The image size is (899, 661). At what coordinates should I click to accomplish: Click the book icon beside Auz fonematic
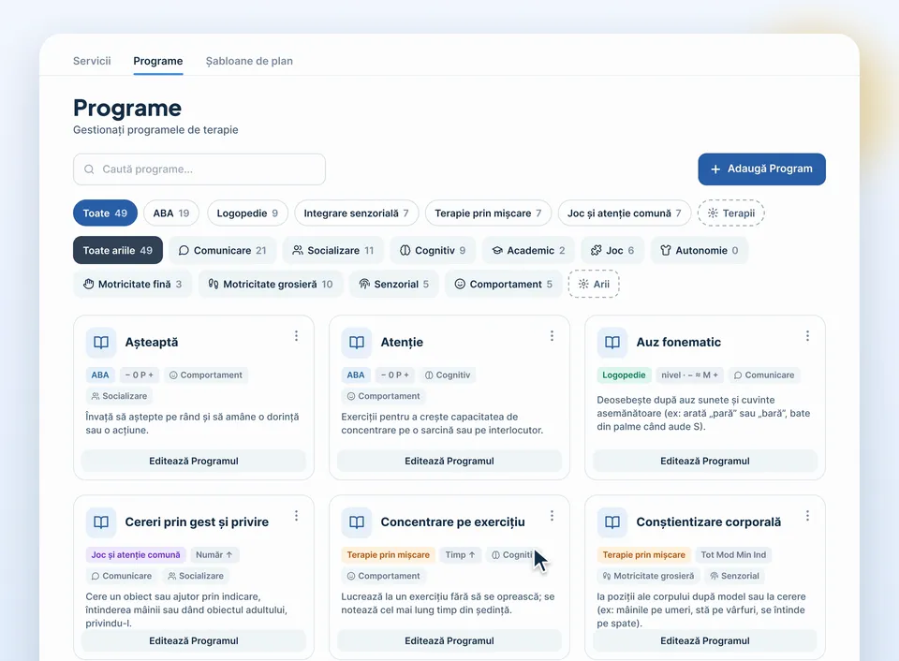tap(612, 343)
